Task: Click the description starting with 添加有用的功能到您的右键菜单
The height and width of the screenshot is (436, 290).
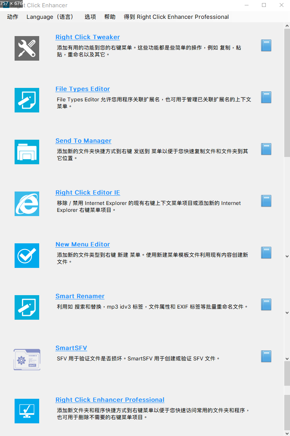Action: click(149, 51)
